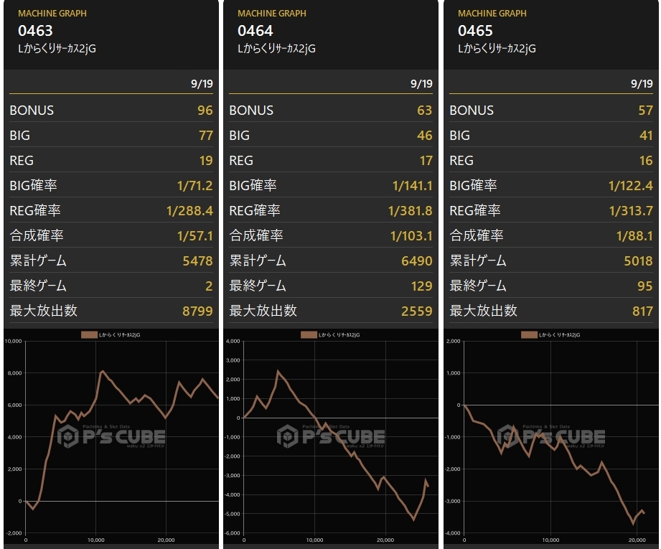Select machine number 0463 heading
Screen dimensions: 661x549
click(x=35, y=31)
